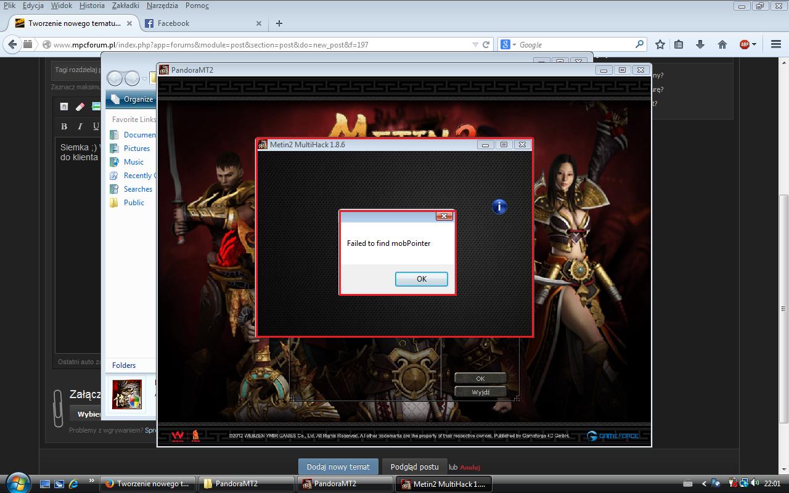The image size is (789, 493).
Task: Click the first editor toolbar source icon
Action: click(64, 107)
